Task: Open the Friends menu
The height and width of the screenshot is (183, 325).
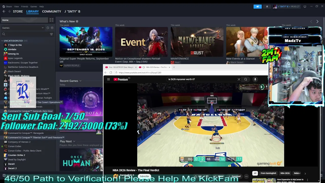Action: 25,7
